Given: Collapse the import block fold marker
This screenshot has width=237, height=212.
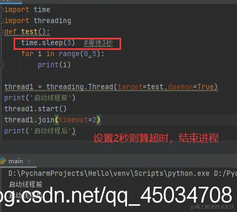Looking at the screenshot, I should [2, 10].
